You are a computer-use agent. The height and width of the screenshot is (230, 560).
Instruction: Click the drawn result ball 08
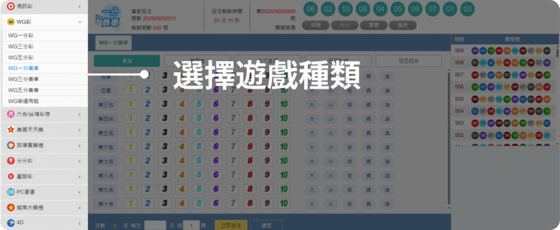(363, 9)
